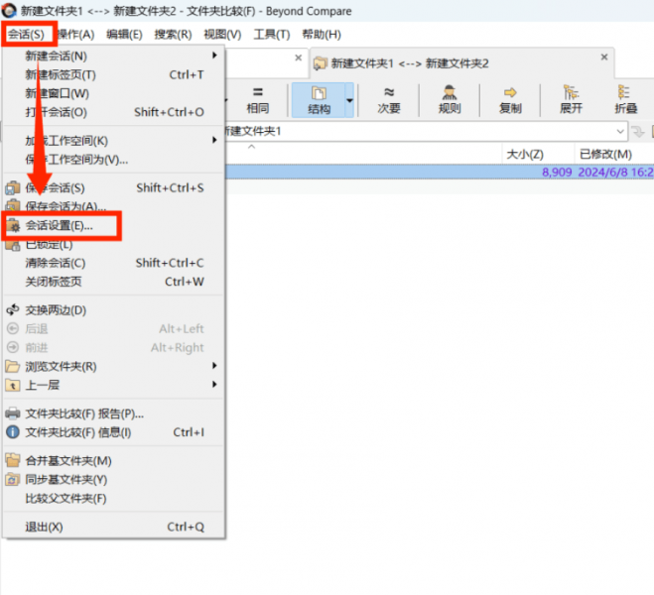
Task: Close the partially hidden left tab
Action: [x=299, y=58]
